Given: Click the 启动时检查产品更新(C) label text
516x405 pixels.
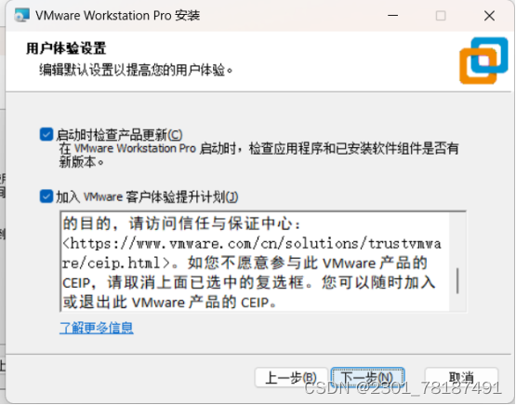Looking at the screenshot, I should point(119,135).
